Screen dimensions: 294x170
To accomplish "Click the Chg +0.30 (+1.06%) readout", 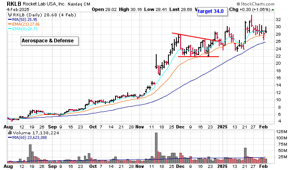I will point(249,9).
